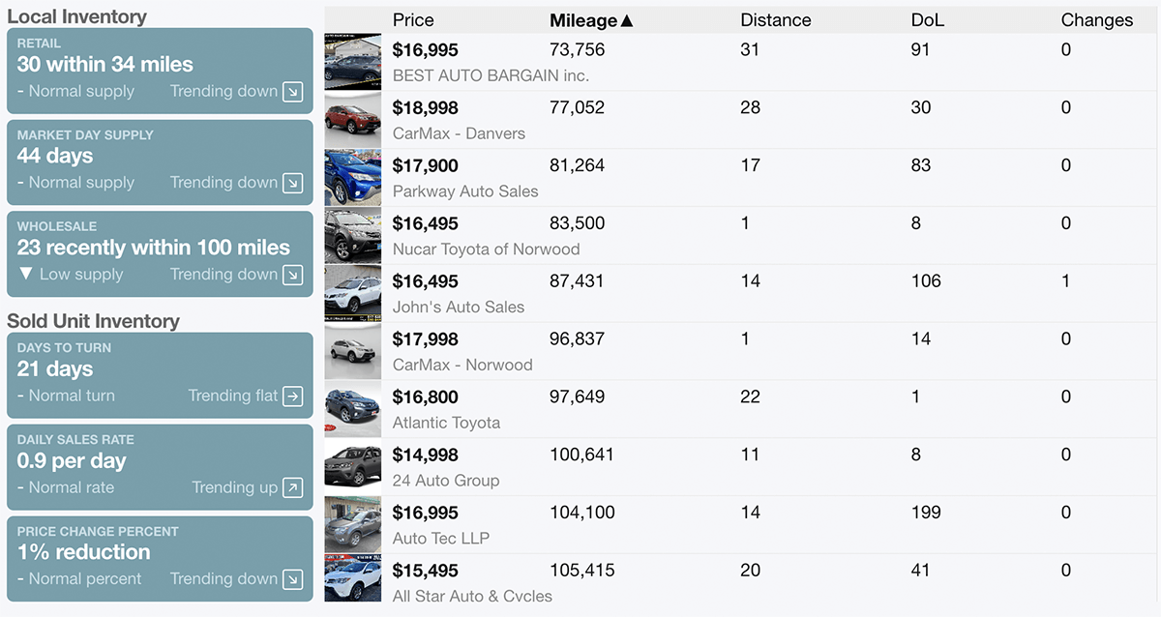Click the Daily Sales Rate trending up icon
The height and width of the screenshot is (617, 1161).
coord(292,487)
